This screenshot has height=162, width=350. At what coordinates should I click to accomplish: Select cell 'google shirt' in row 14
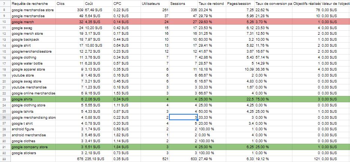(x=33, y=46)
